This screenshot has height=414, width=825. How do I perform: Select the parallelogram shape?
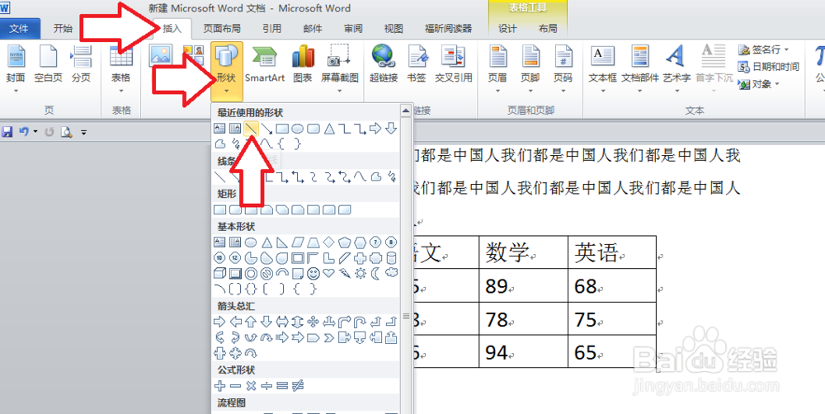[298, 242]
